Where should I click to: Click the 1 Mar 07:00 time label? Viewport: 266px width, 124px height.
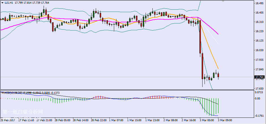[116, 120]
